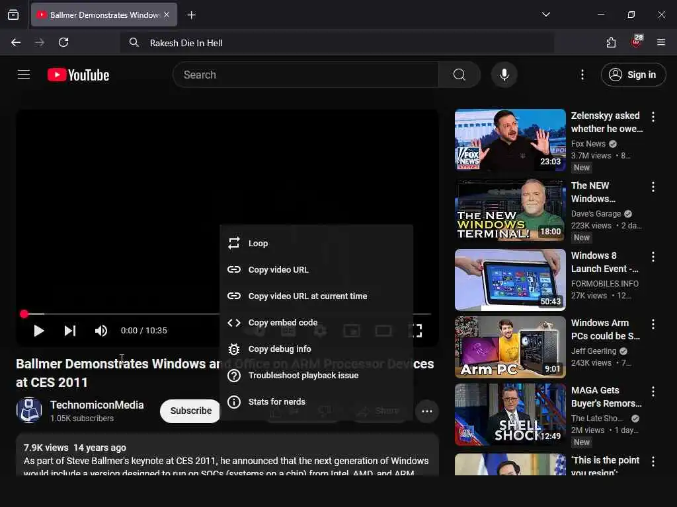Select the Ballmer Demonstrates Windows tab
Viewport: 677px width, 507px height.
[x=104, y=15]
